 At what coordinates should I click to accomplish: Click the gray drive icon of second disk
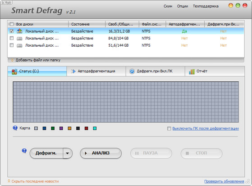tap(19, 38)
